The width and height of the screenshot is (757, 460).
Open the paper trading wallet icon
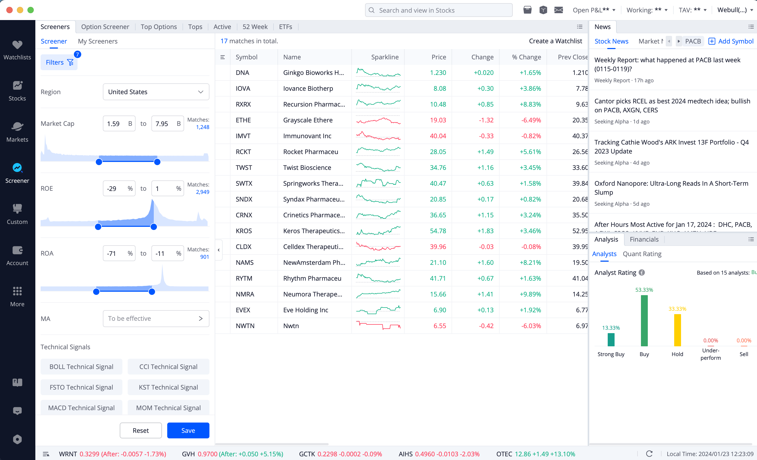528,10
